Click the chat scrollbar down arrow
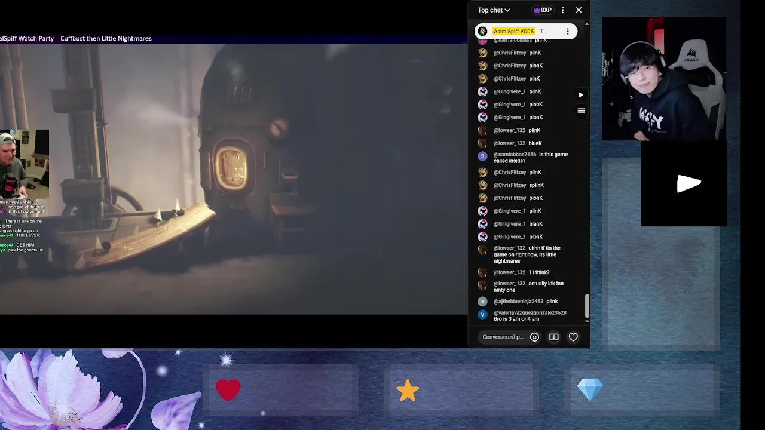 (x=587, y=321)
